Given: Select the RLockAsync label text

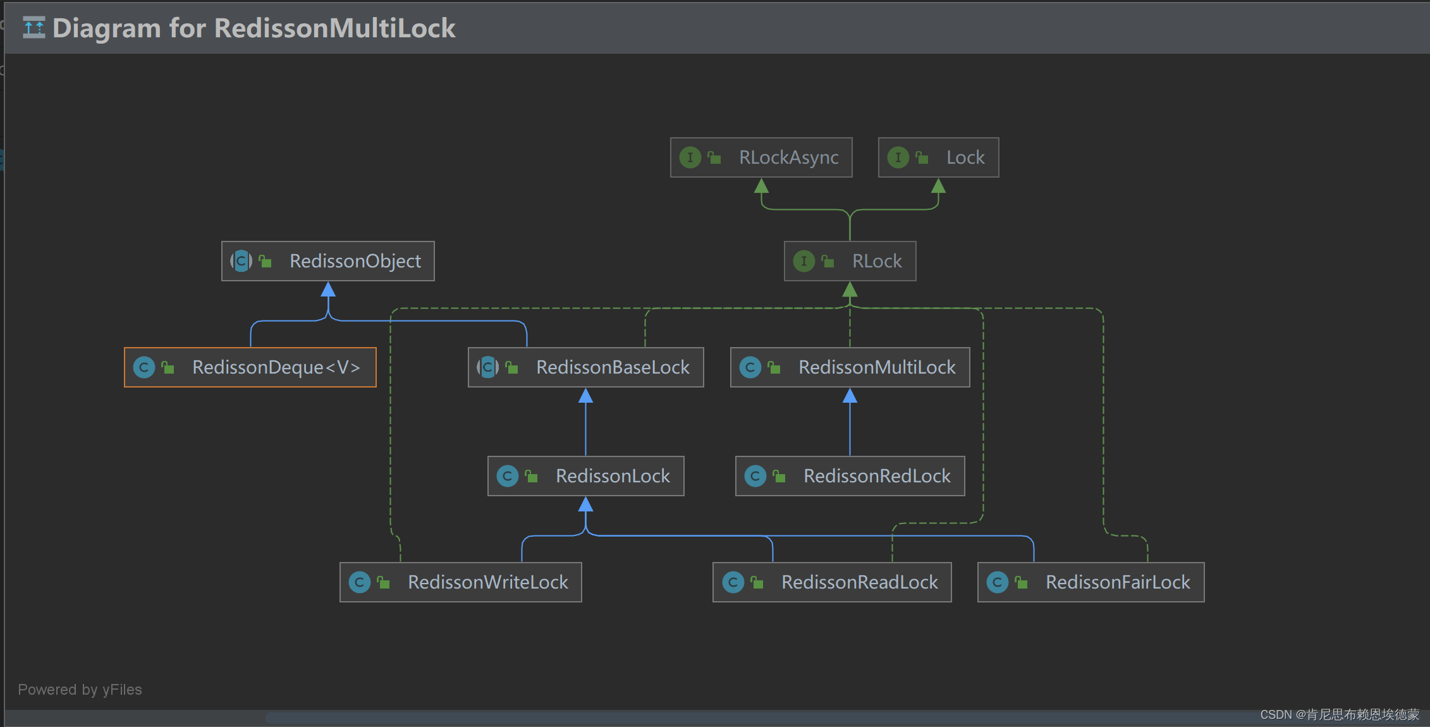Looking at the screenshot, I should [x=789, y=157].
